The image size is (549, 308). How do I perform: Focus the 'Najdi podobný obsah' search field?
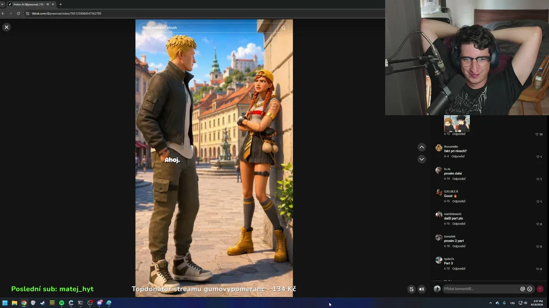click(214, 28)
